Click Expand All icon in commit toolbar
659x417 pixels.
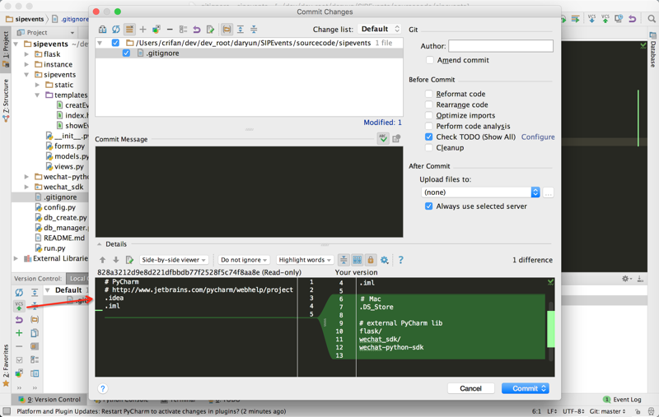(x=241, y=30)
